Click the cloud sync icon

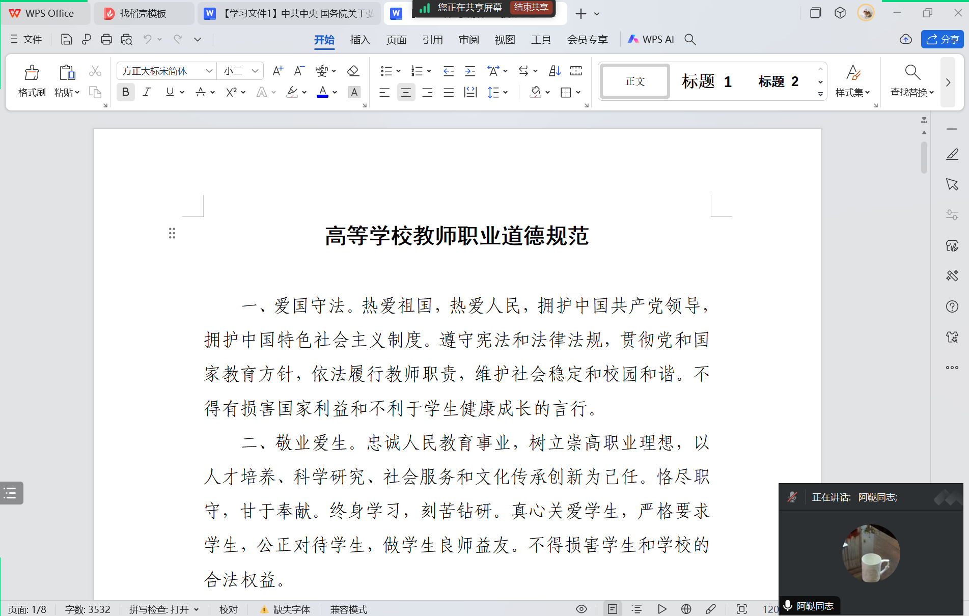pos(905,40)
